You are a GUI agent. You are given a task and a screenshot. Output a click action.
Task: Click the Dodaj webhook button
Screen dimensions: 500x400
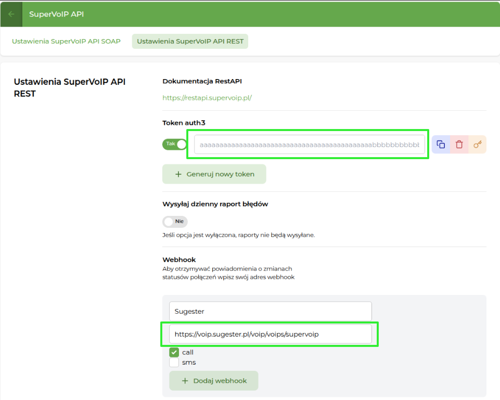tap(213, 381)
